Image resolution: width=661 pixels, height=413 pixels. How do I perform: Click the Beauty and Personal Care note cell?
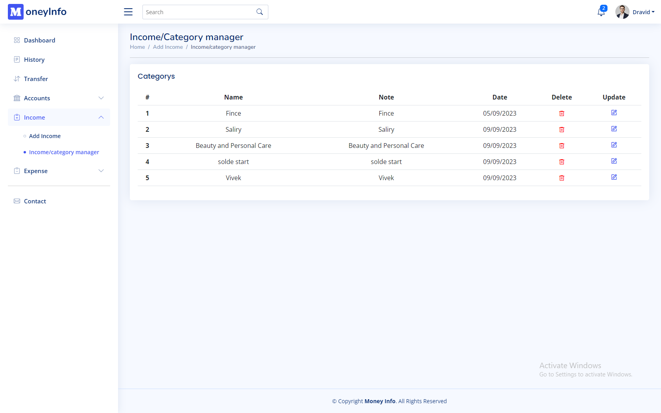coord(386,146)
